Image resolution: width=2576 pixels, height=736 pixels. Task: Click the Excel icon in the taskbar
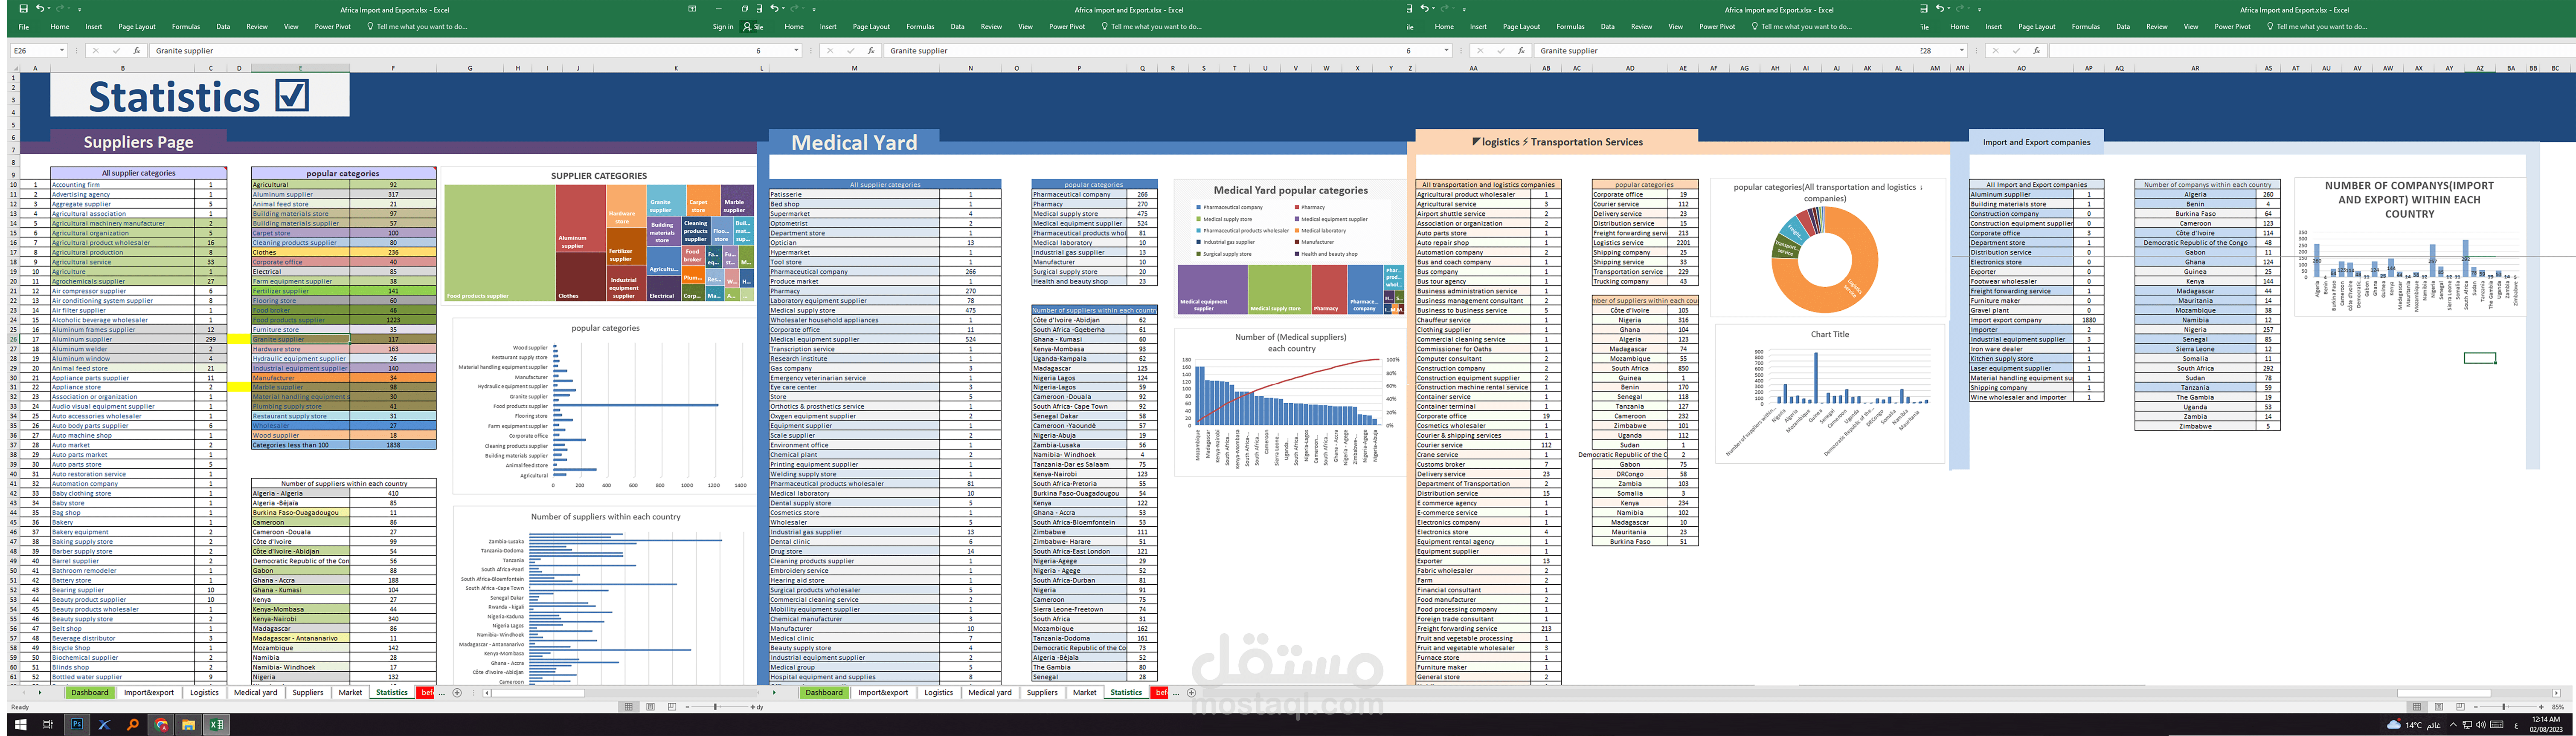click(x=216, y=725)
